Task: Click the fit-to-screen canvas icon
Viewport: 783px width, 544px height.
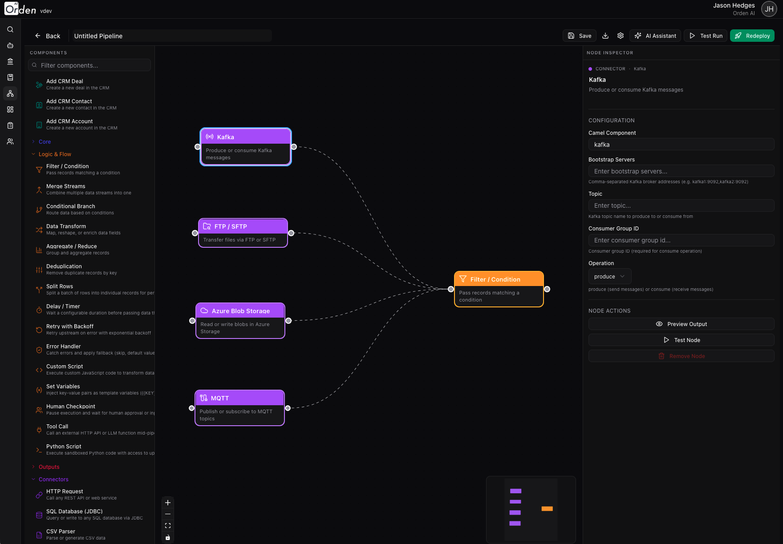Action: (x=168, y=525)
